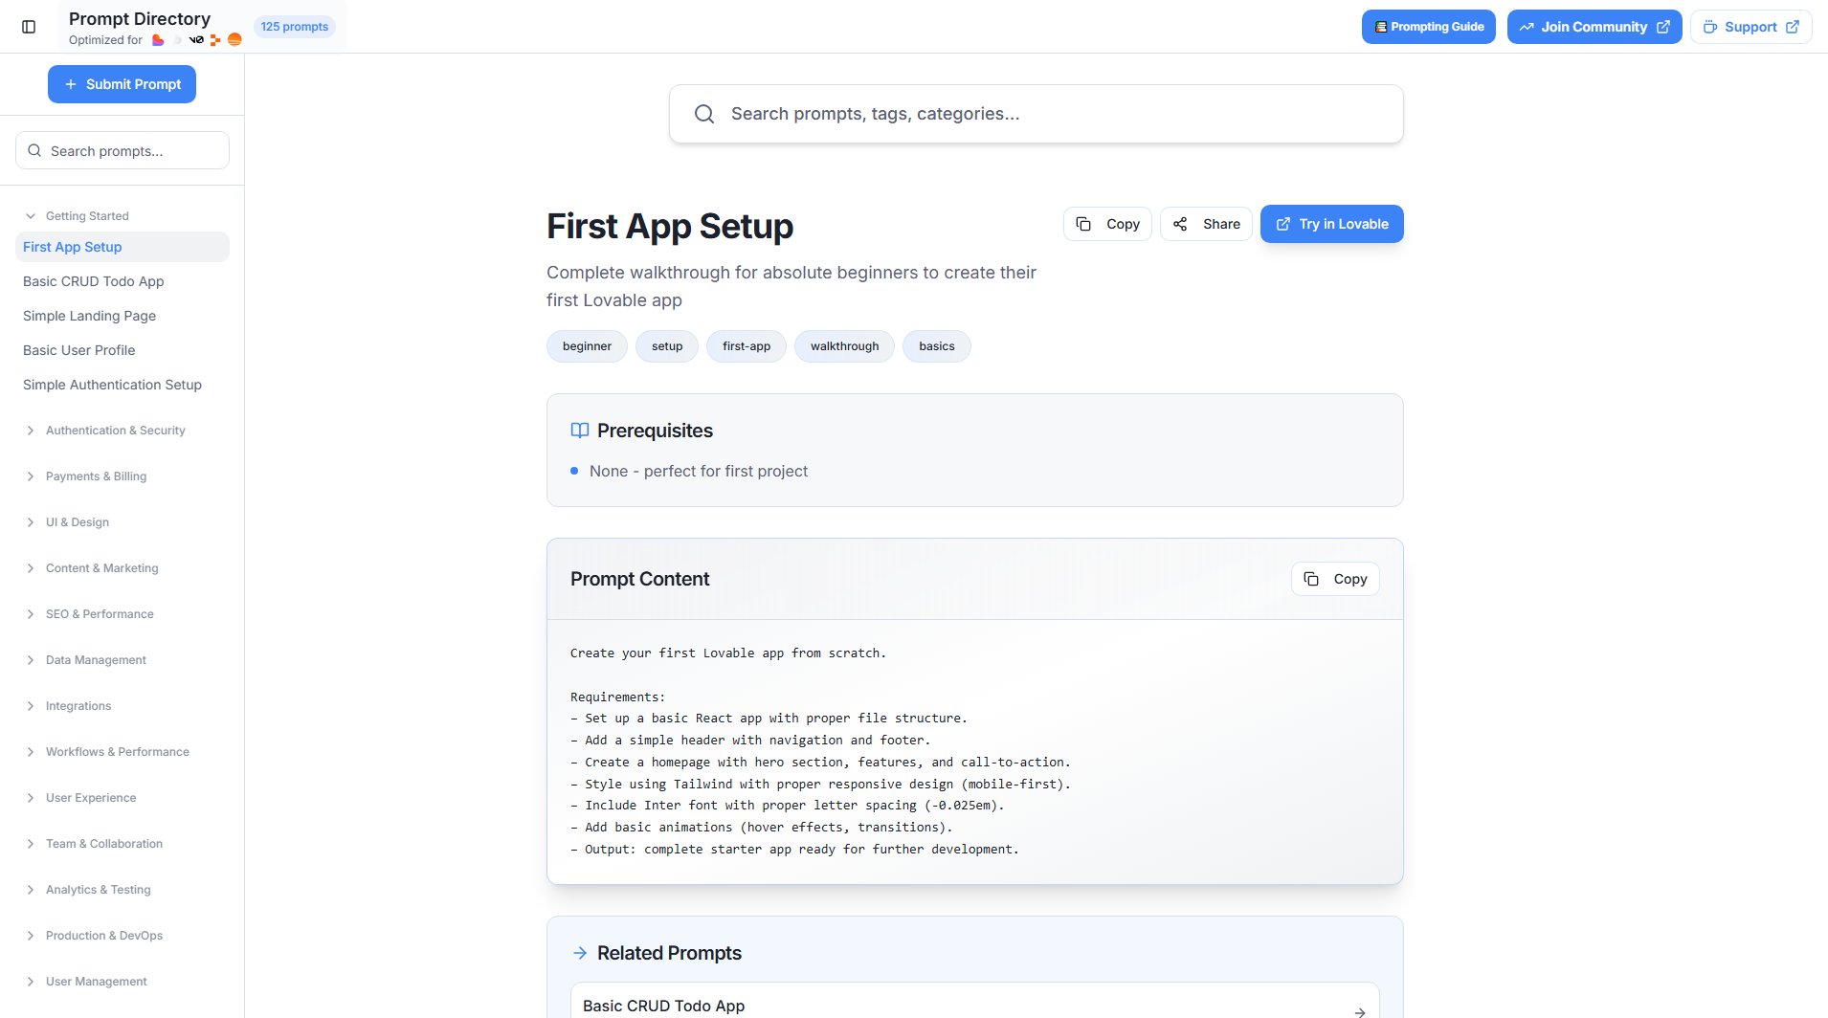Click the setup tag

coord(667,346)
